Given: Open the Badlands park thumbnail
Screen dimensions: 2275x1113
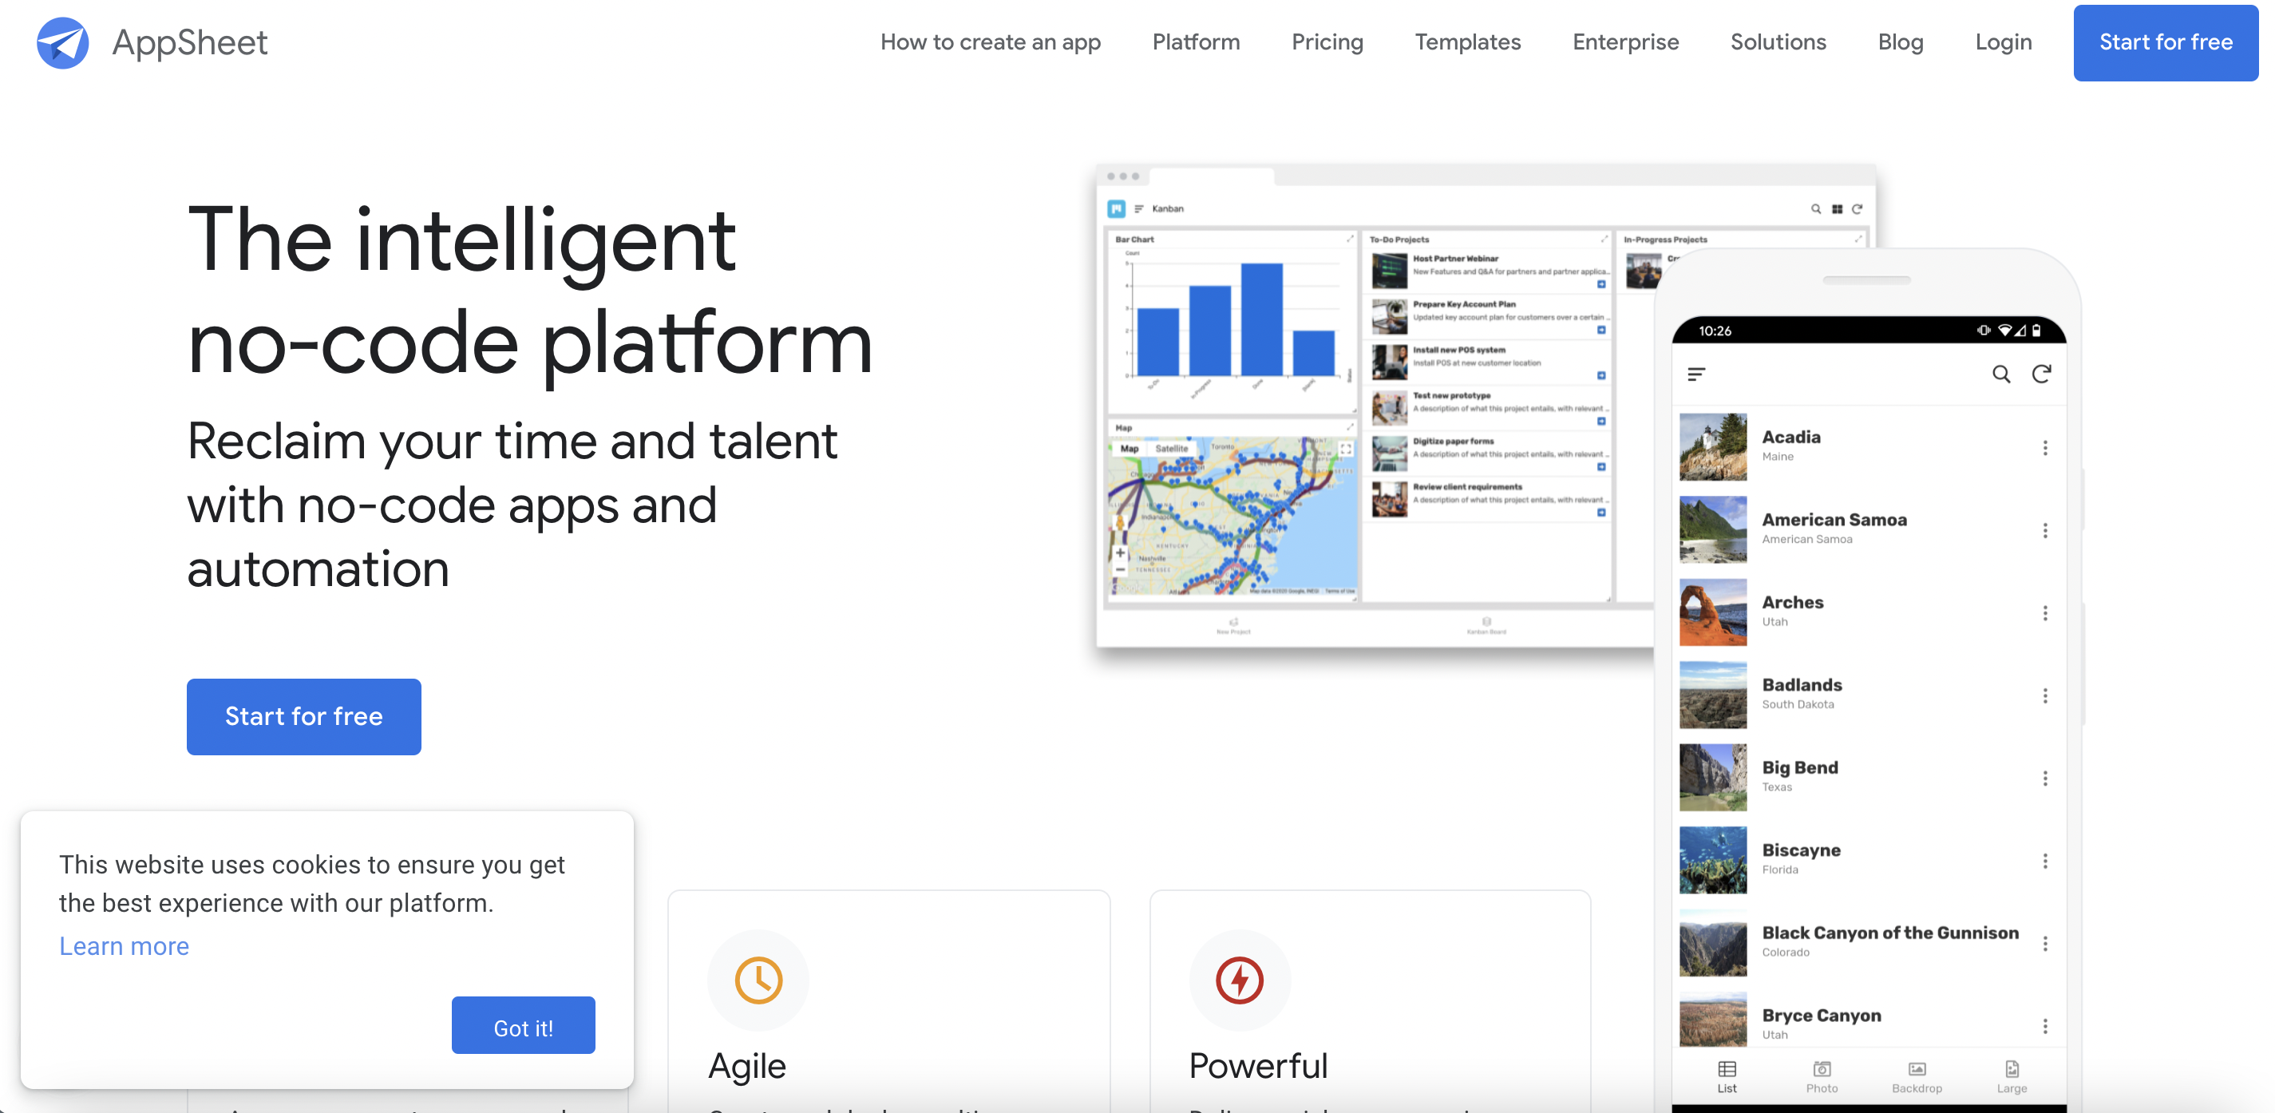Looking at the screenshot, I should [x=1712, y=695].
